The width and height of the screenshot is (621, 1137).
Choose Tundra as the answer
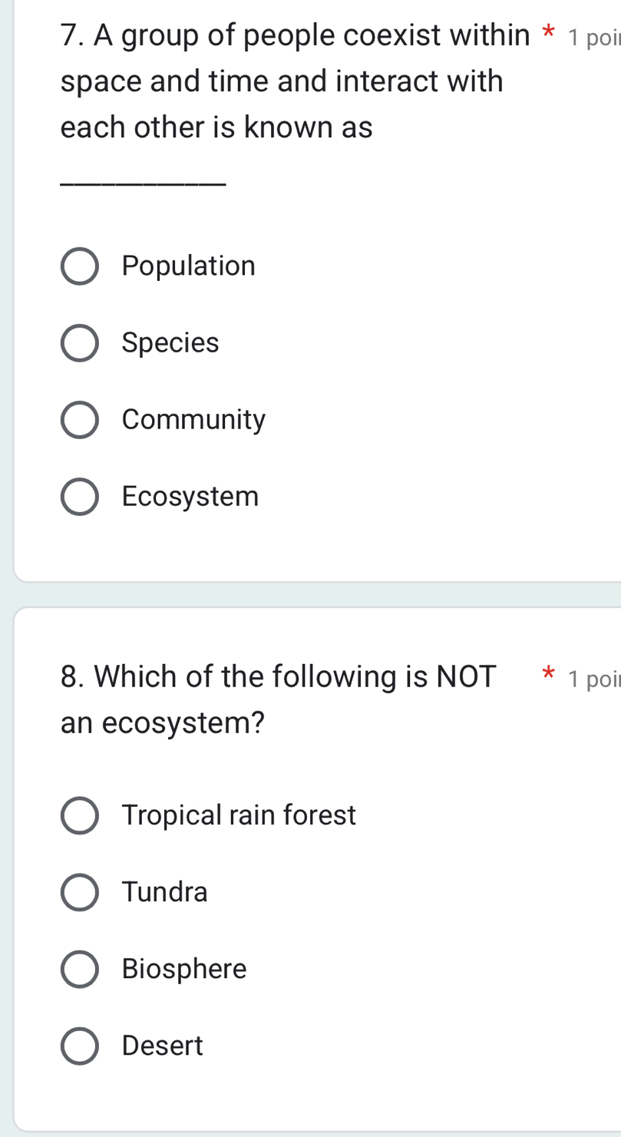pos(79,892)
